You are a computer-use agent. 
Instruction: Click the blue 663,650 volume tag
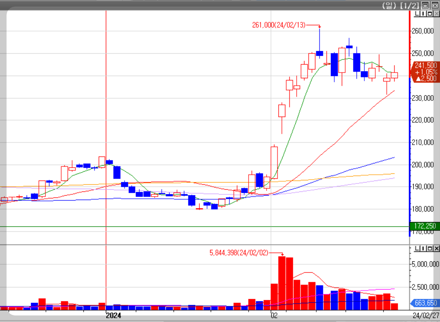coord(426,303)
